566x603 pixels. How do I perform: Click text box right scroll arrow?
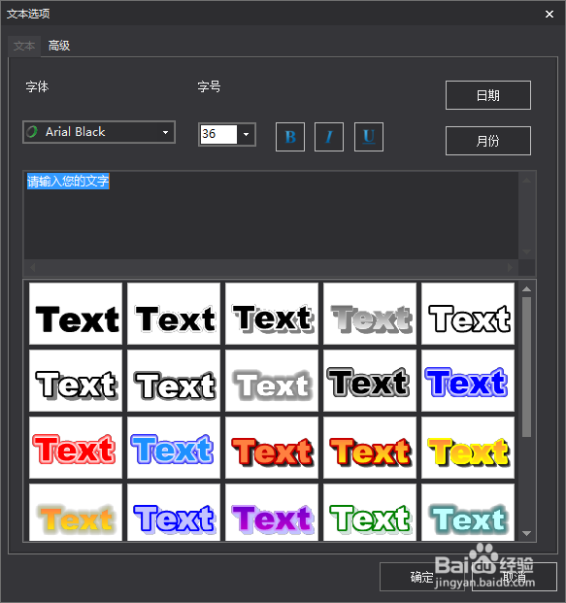click(x=511, y=267)
